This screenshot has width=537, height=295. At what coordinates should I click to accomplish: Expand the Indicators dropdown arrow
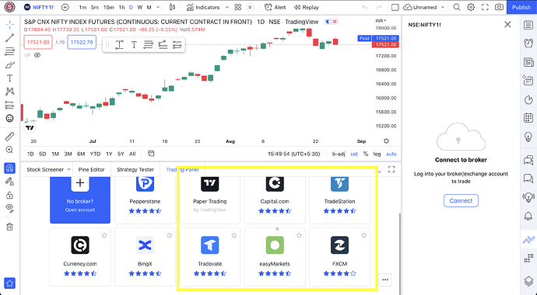click(x=226, y=7)
